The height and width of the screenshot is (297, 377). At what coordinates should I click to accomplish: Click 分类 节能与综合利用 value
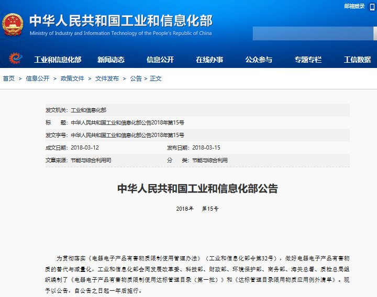209,160
